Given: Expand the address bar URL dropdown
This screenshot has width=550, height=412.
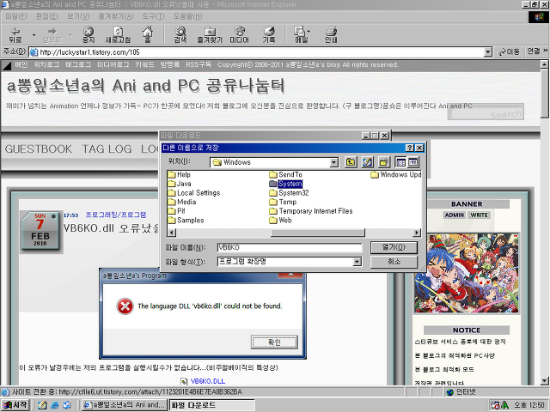Looking at the screenshot, I should click(487, 52).
